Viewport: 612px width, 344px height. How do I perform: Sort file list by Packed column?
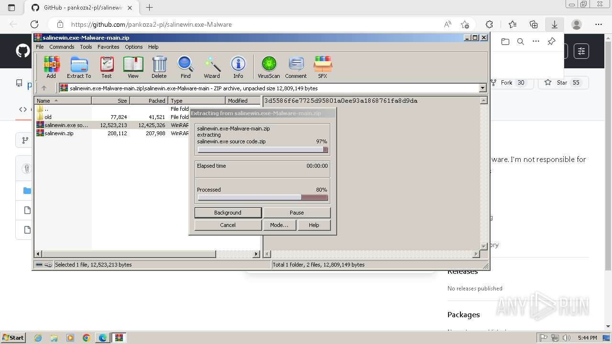pyautogui.click(x=149, y=101)
